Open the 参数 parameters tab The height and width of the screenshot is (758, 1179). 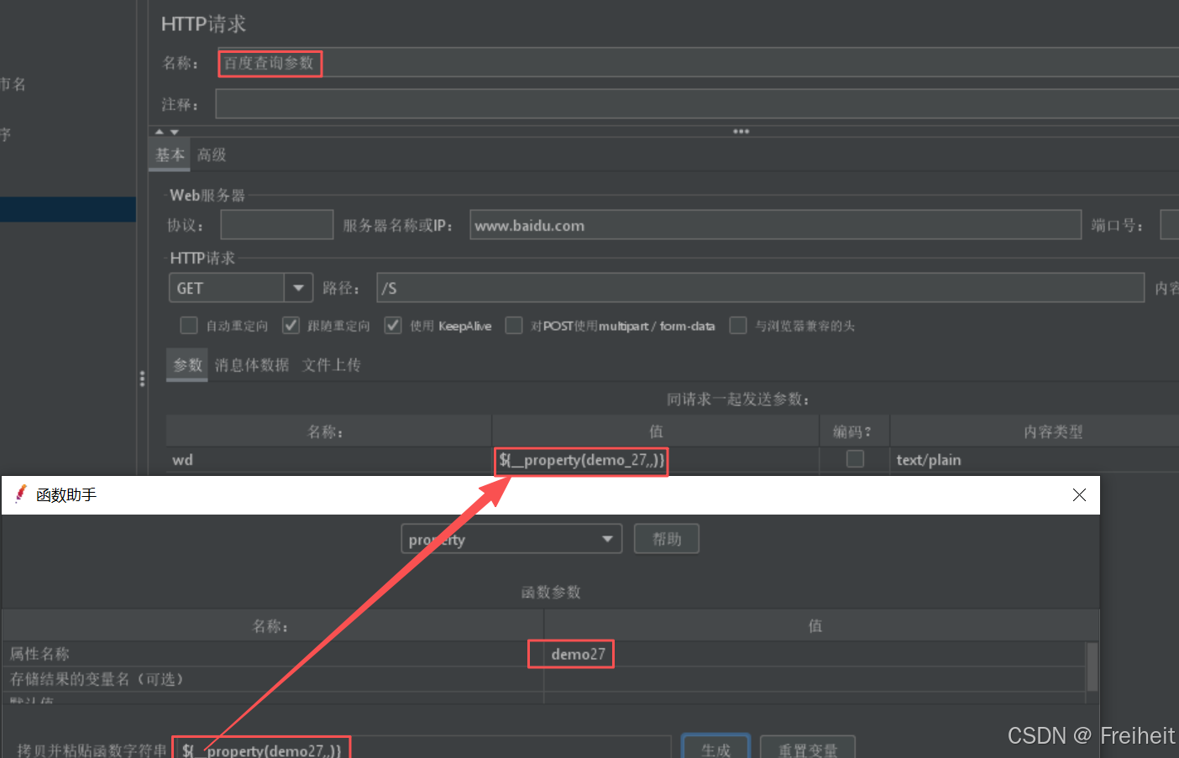pyautogui.click(x=187, y=365)
